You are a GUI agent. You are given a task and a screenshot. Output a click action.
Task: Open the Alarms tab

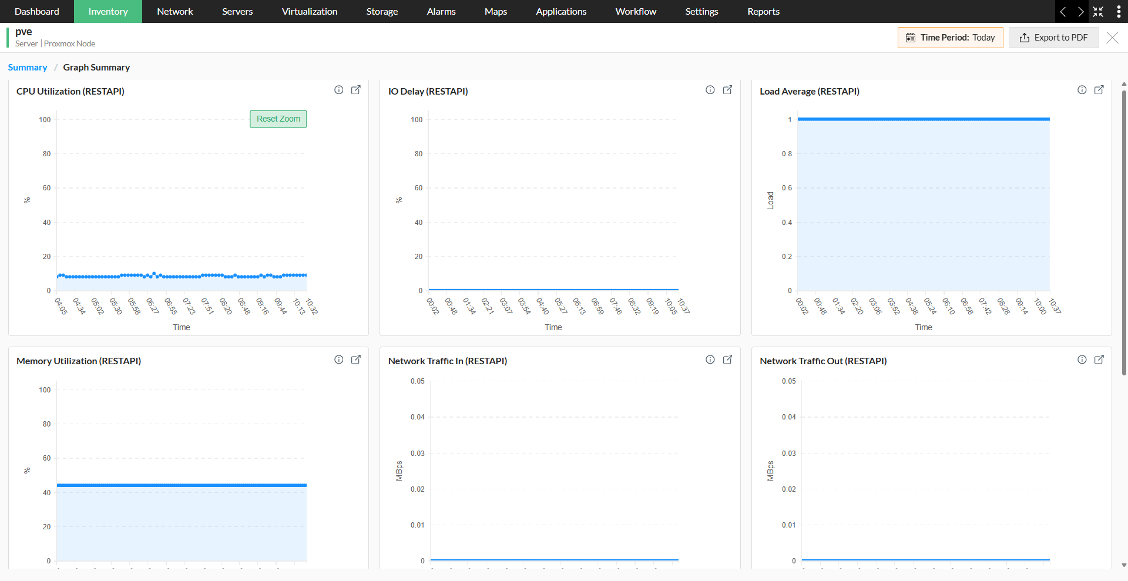441,11
